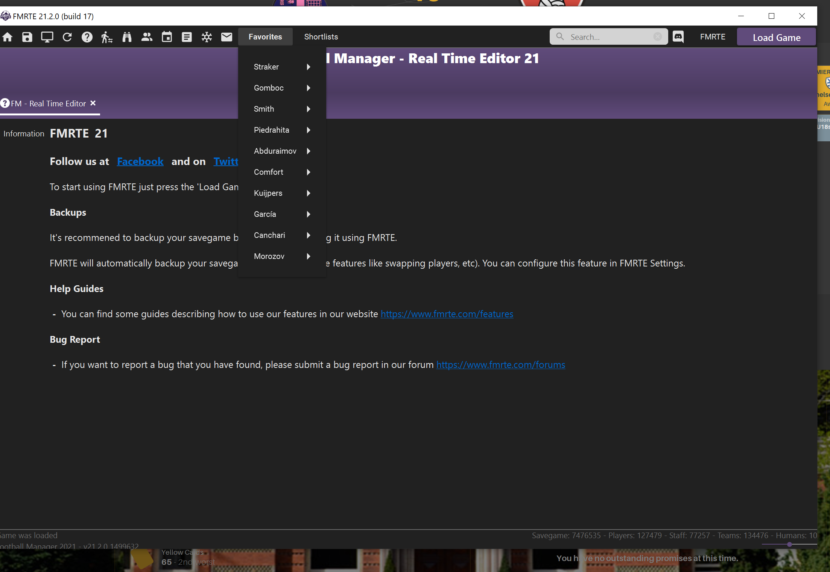Viewport: 830px width, 572px height.
Task: Maximize the FMRTE window
Action: click(x=771, y=16)
